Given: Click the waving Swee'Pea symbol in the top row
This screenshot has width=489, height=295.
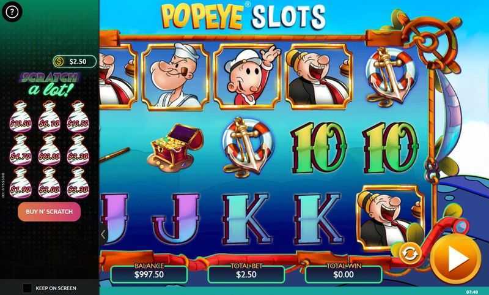Looking at the screenshot, I should [247, 76].
